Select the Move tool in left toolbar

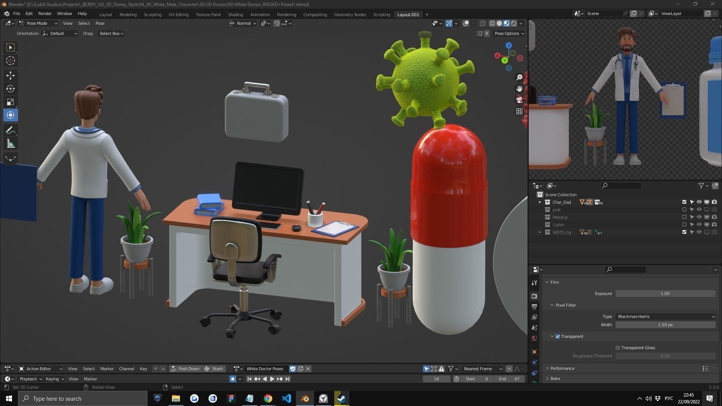[11, 76]
